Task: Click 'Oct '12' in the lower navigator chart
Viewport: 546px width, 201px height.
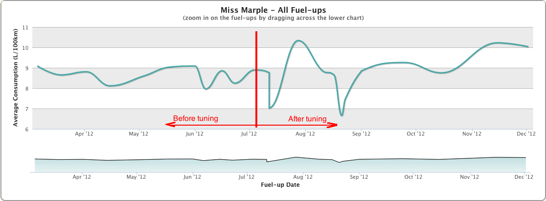Action: point(413,177)
